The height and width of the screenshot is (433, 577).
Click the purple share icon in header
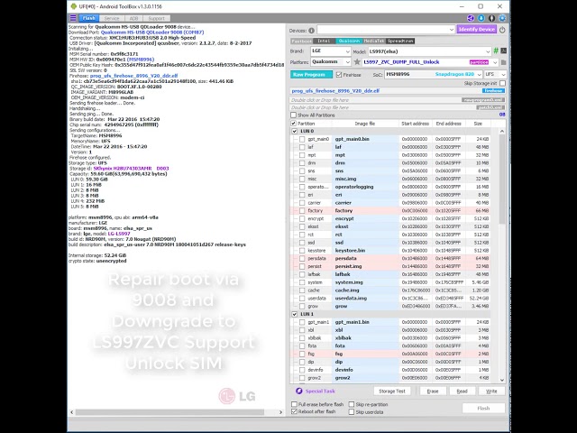click(x=471, y=18)
